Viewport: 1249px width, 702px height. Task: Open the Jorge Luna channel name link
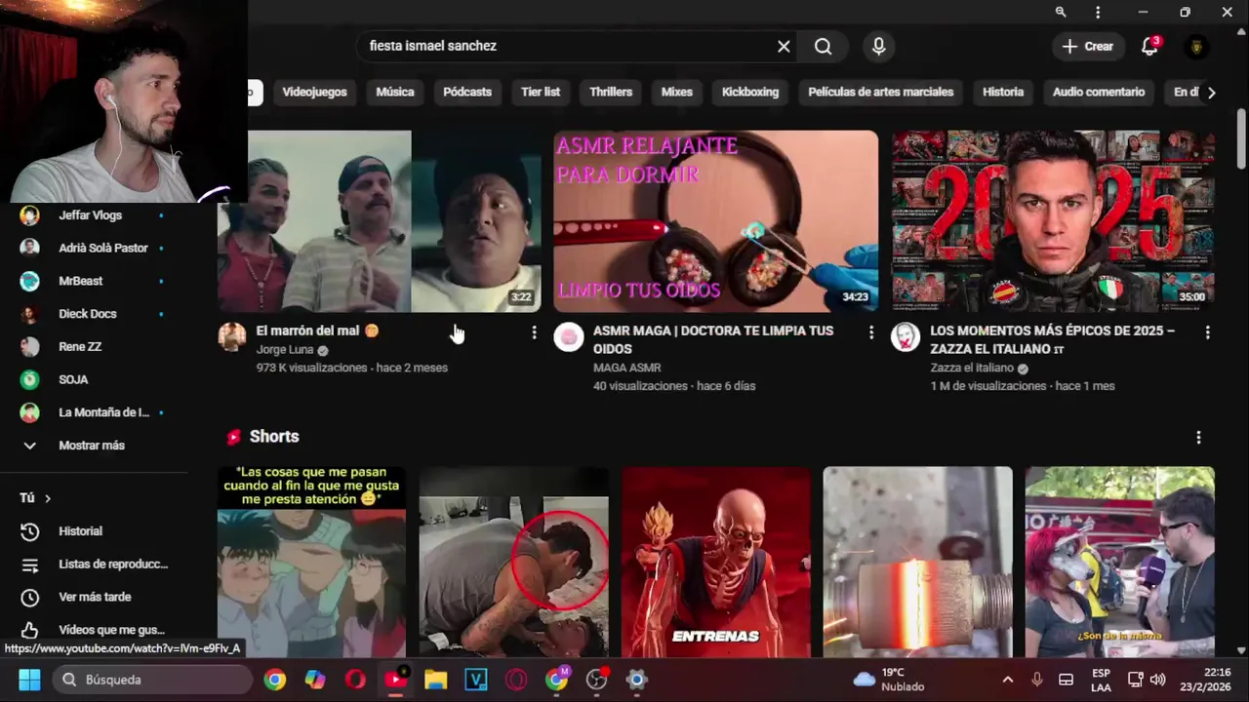285,350
